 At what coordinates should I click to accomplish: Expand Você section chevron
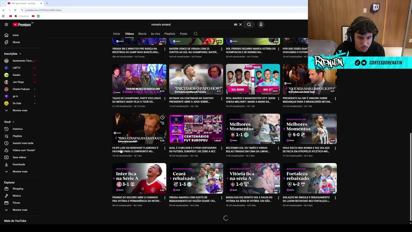click(x=13, y=122)
